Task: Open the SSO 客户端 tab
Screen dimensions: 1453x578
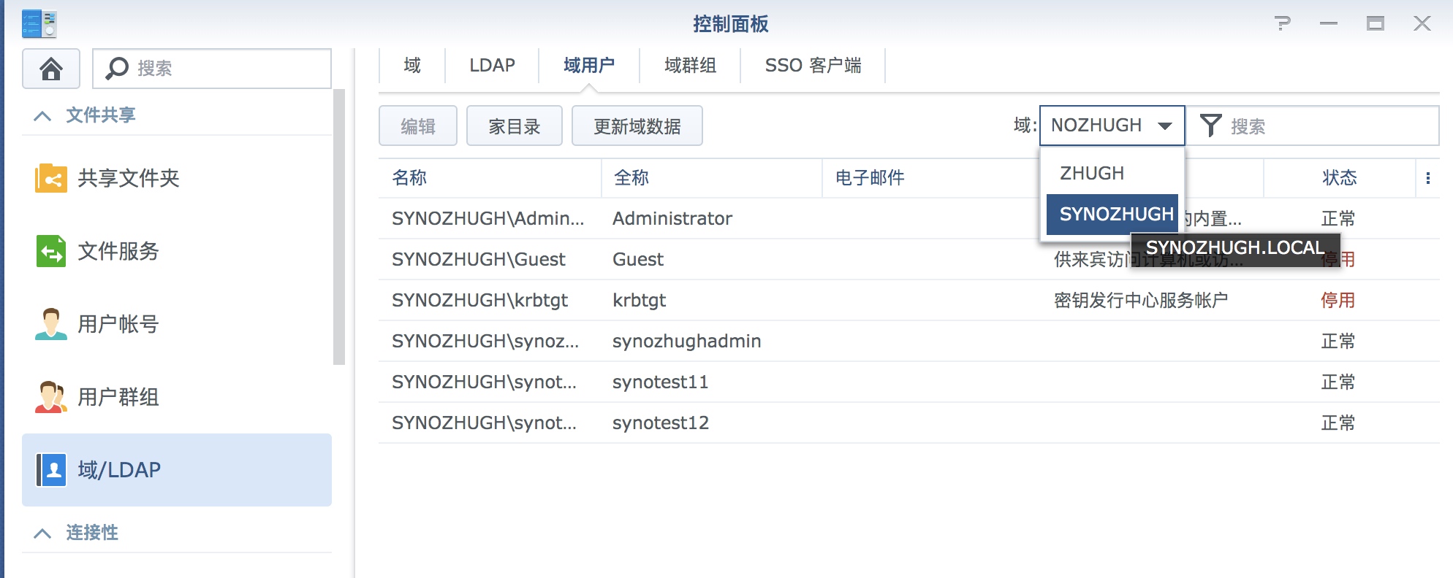Action: coord(813,66)
